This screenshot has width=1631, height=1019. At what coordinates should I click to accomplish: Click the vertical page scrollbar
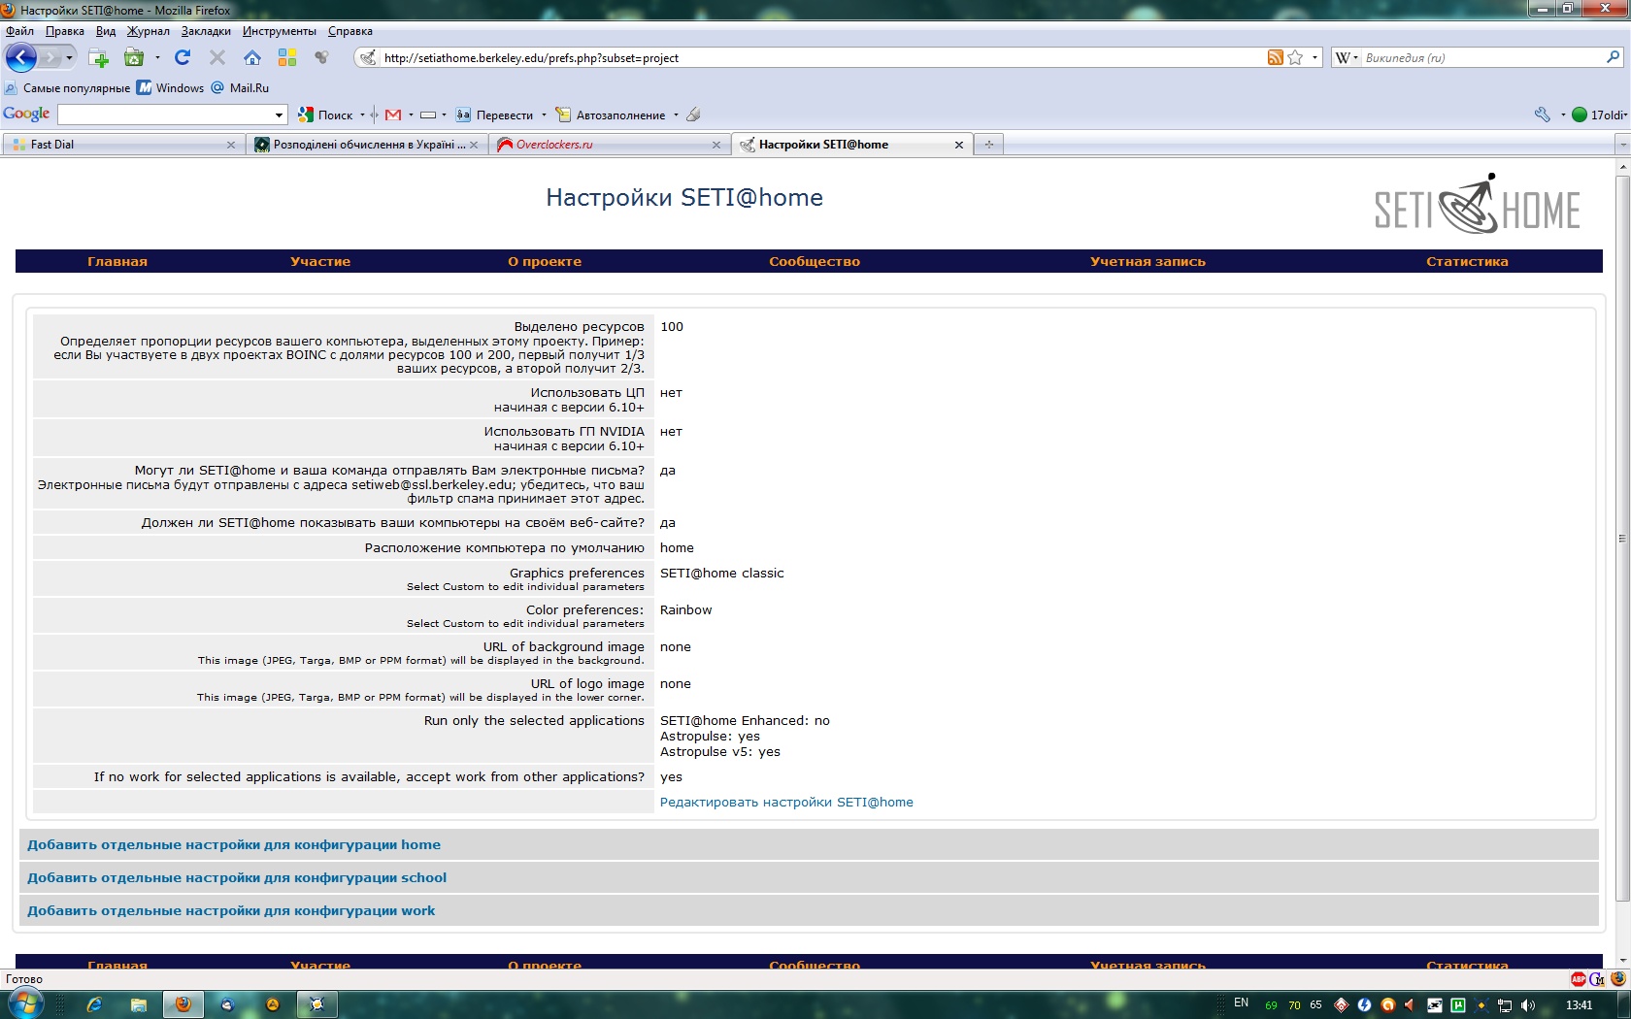pyautogui.click(x=1622, y=539)
